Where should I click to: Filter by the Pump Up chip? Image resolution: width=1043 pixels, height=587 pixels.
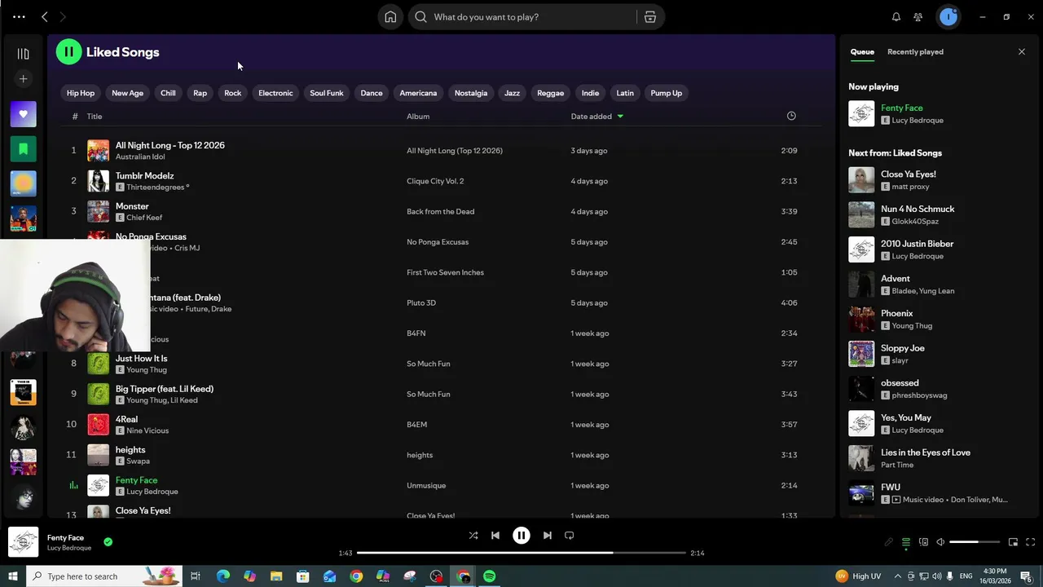click(667, 93)
